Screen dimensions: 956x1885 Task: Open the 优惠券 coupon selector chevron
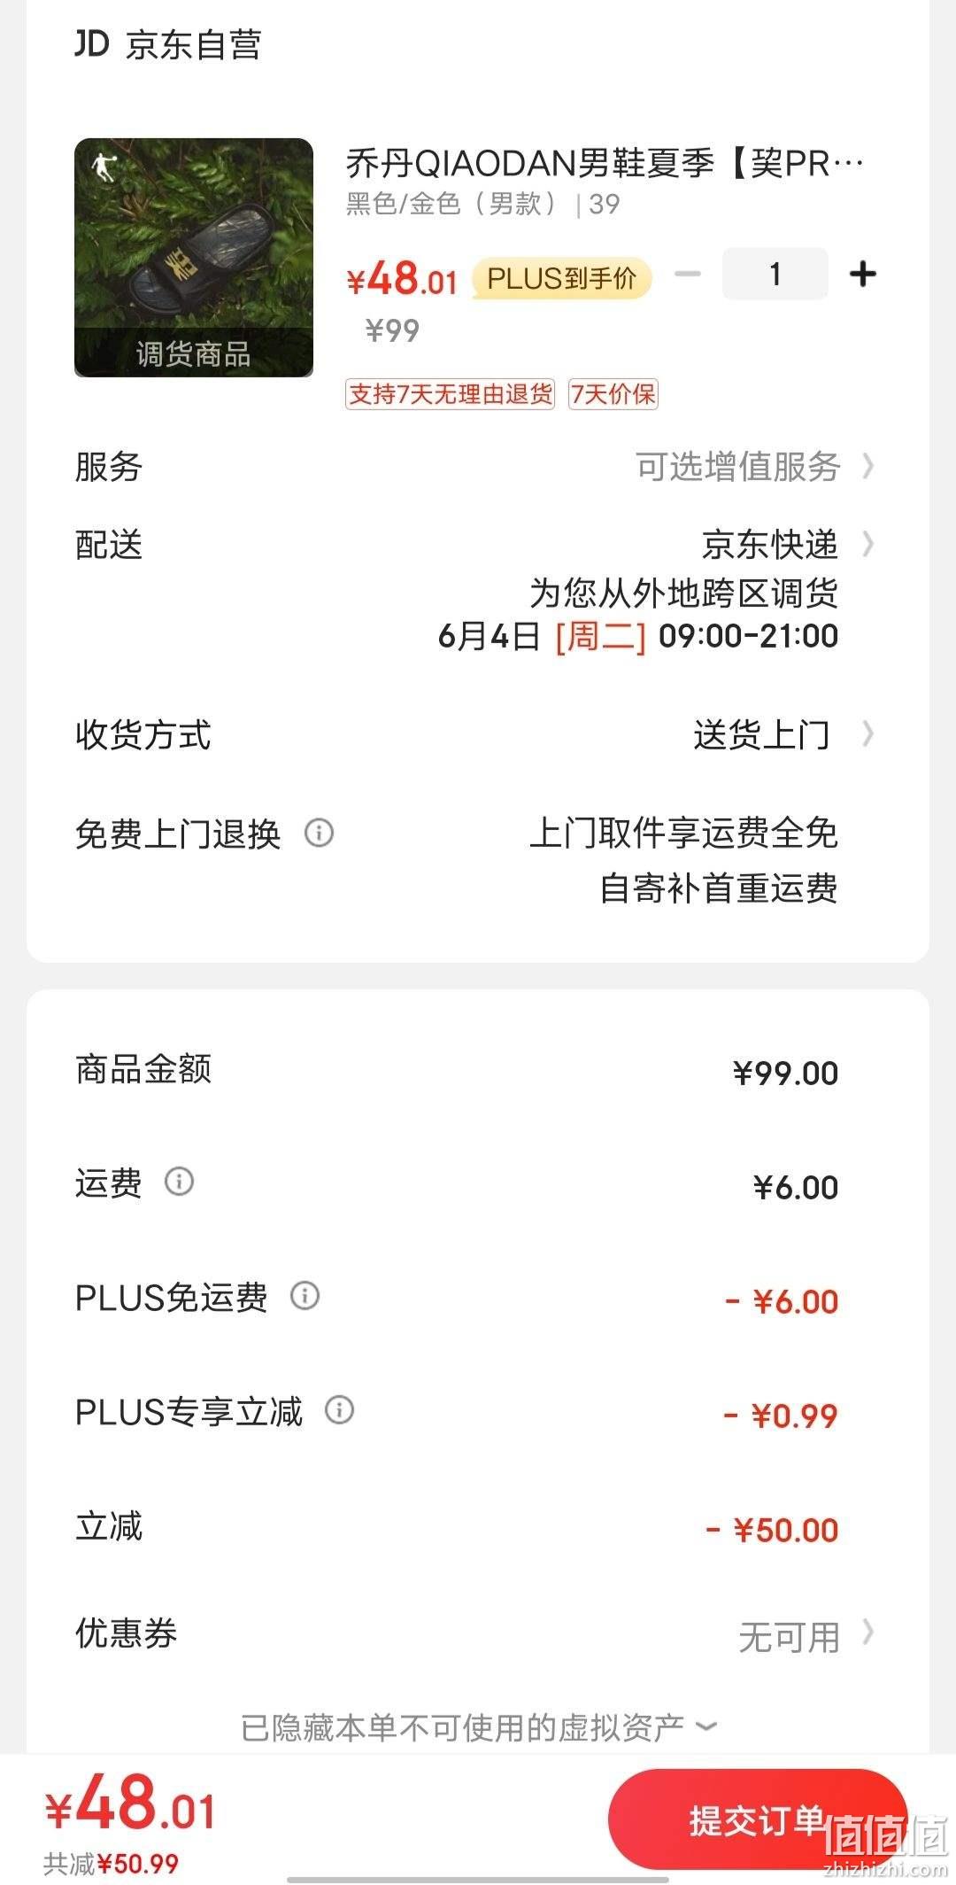pos(867,1632)
